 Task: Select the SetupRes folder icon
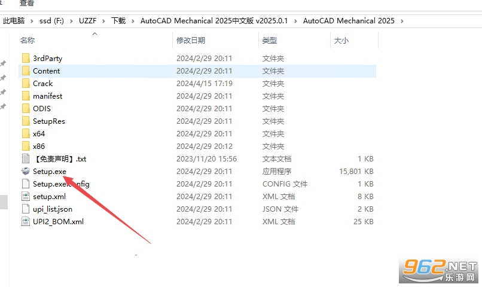26,121
